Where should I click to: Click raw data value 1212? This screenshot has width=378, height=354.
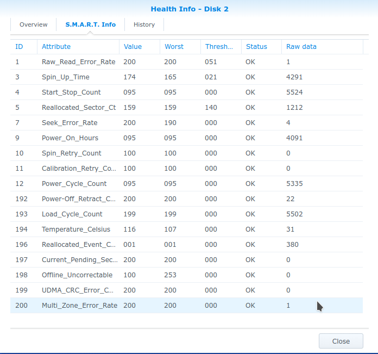coord(294,107)
